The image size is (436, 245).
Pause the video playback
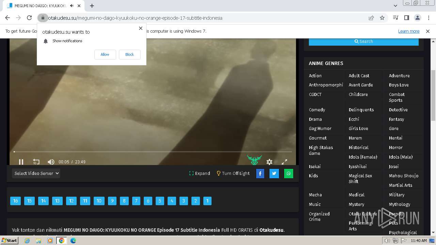(21, 162)
